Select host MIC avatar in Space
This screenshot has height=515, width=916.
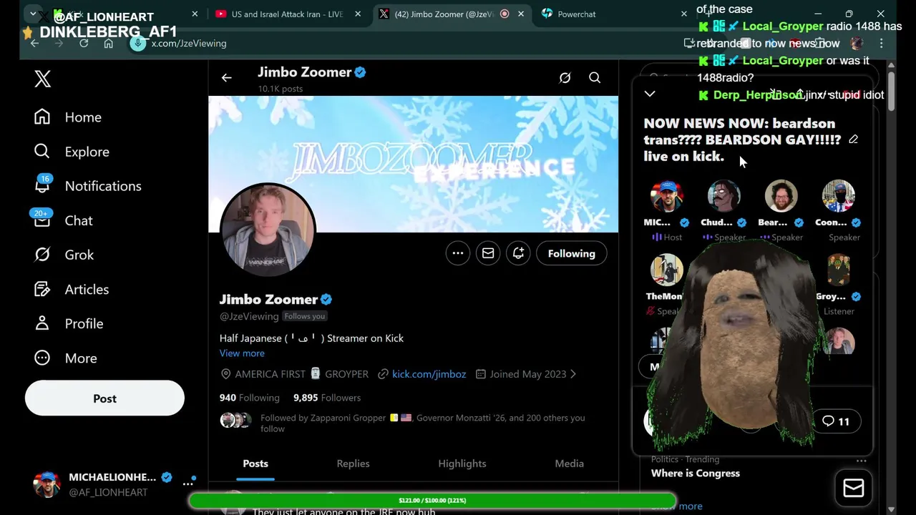coord(666,197)
